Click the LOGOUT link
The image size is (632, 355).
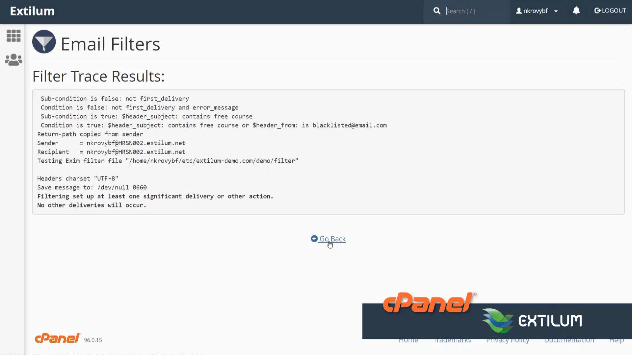point(610,11)
